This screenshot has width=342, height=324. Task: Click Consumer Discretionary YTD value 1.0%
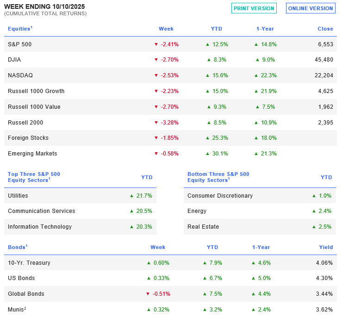click(x=325, y=195)
